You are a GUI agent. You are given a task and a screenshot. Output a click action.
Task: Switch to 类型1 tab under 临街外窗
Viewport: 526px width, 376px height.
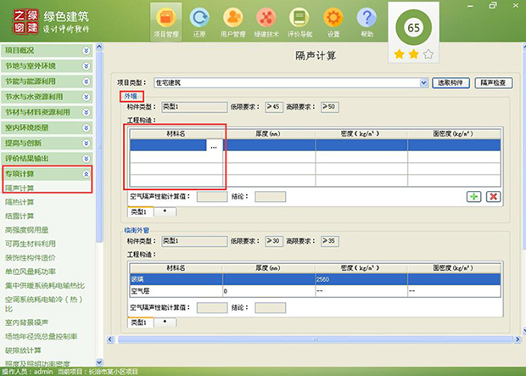click(x=140, y=323)
